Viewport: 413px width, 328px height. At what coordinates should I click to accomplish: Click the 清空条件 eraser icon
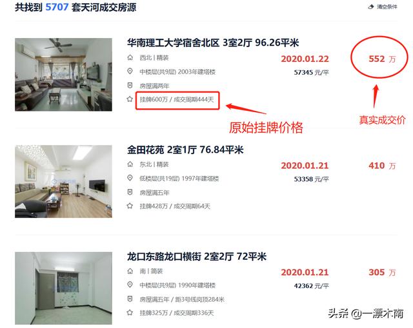(371, 7)
